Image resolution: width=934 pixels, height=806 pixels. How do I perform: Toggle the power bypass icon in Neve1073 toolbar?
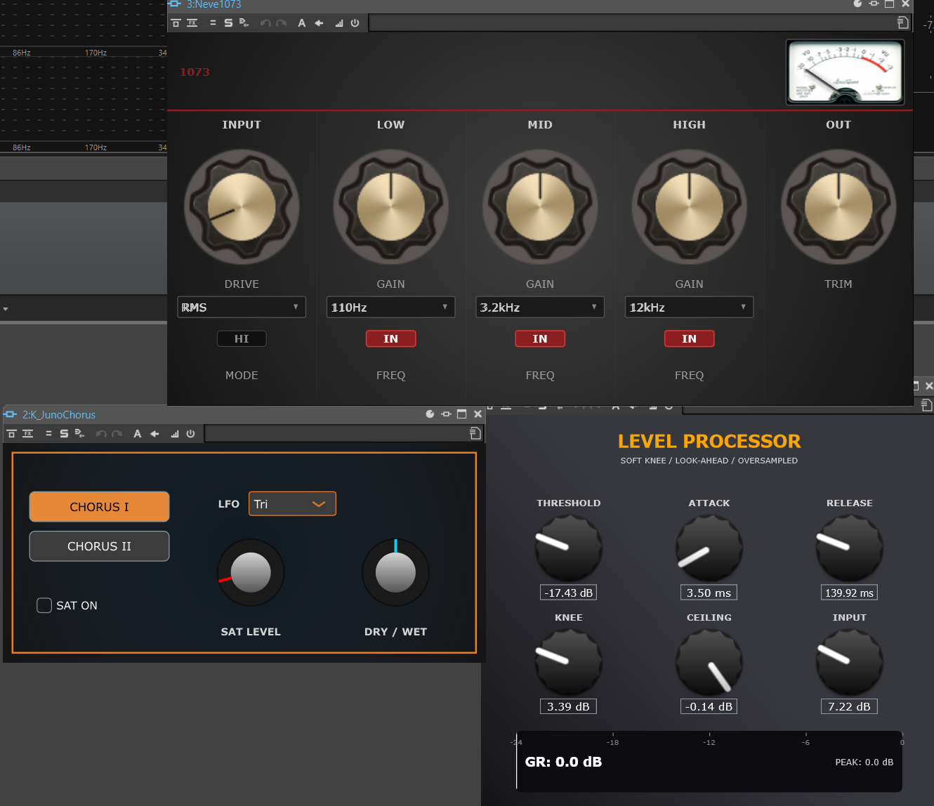point(355,23)
